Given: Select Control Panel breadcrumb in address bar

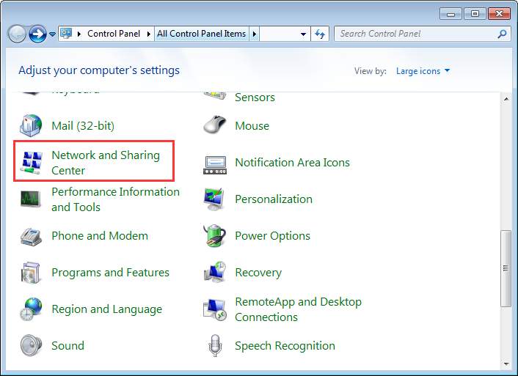Looking at the screenshot, I should (x=114, y=34).
